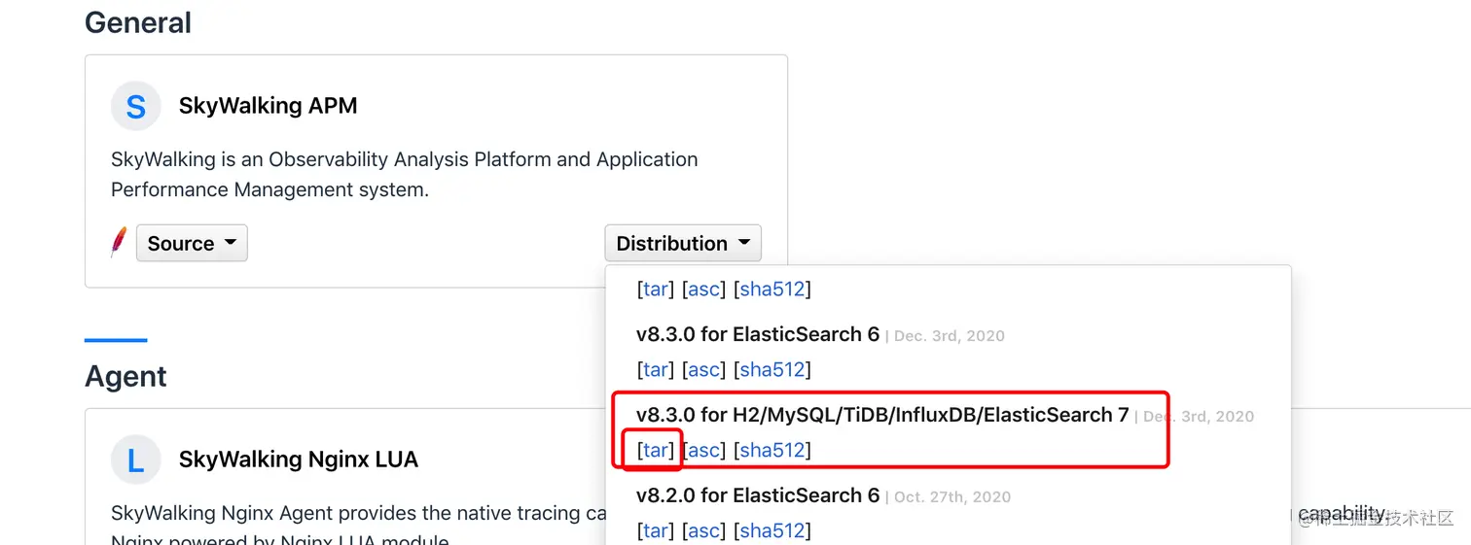Download tar for v8.2.0 for ElasticSearch 6
This screenshot has height=545, width=1471.
(656, 530)
